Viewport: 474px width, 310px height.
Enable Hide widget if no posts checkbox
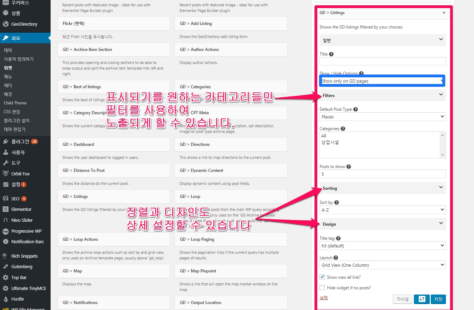click(x=322, y=288)
